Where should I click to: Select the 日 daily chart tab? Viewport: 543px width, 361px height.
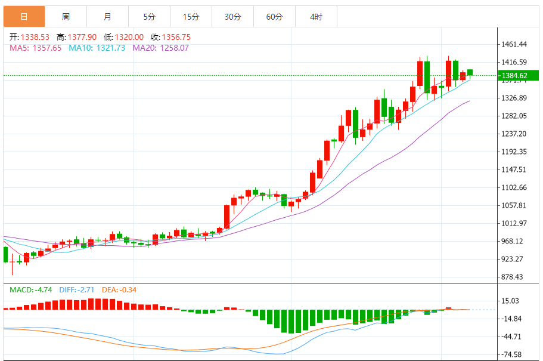tap(24, 16)
